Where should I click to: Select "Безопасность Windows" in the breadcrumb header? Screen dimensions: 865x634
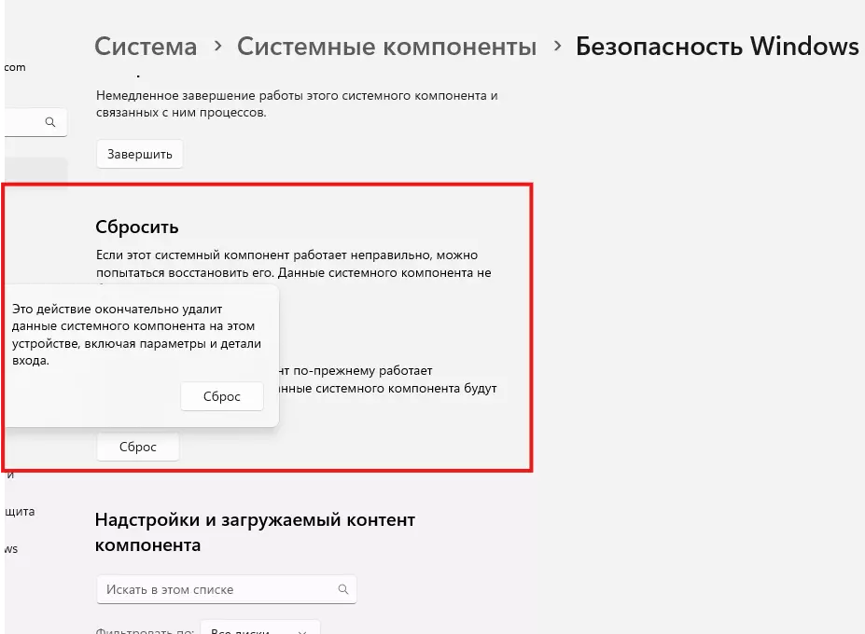pyautogui.click(x=717, y=46)
